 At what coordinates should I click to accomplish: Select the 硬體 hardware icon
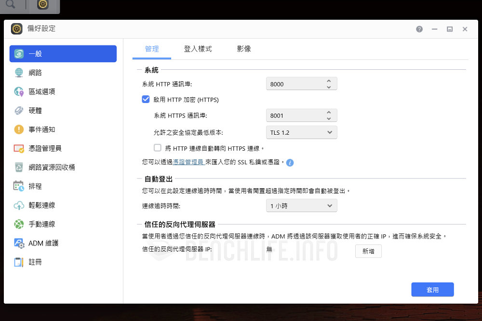pyautogui.click(x=19, y=111)
